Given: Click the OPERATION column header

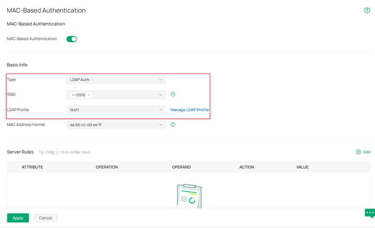Looking at the screenshot, I should tap(106, 167).
